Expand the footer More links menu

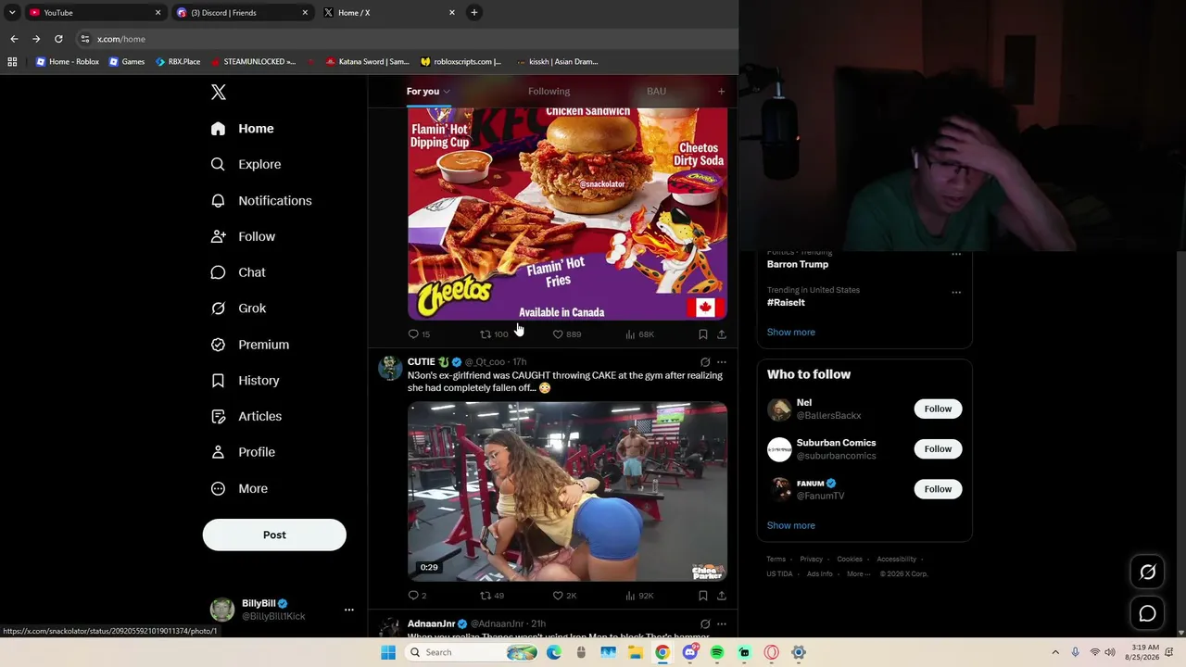[859, 573]
